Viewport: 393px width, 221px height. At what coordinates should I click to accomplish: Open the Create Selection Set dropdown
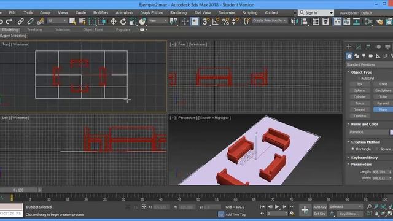270,20
